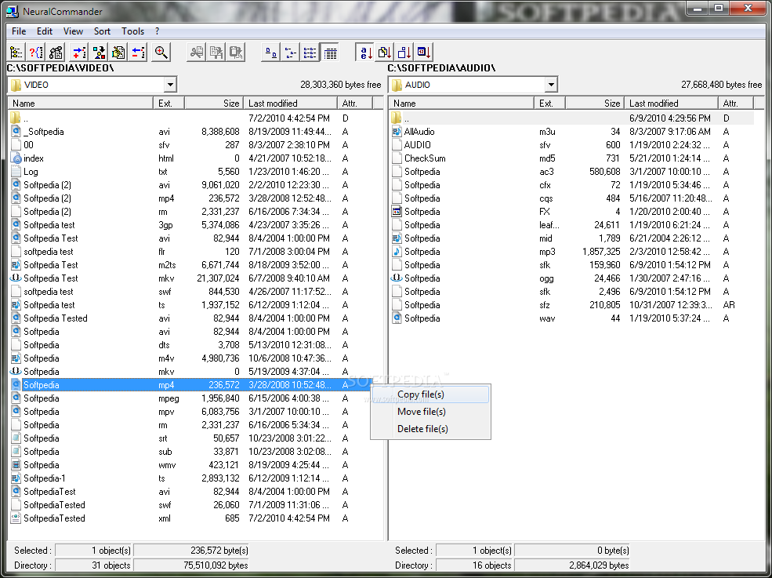Screen dimensions: 772x578
Task: Click the red question mark brace icon
Action: coord(36,52)
